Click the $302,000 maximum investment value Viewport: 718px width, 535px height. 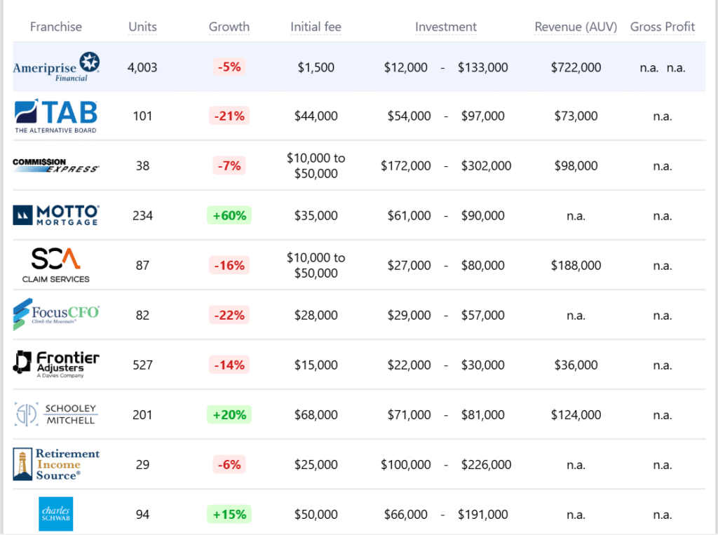tap(487, 165)
